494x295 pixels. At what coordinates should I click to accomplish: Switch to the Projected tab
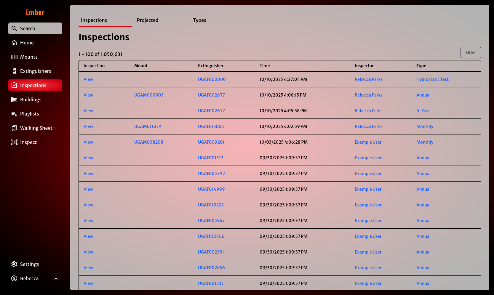tap(147, 20)
